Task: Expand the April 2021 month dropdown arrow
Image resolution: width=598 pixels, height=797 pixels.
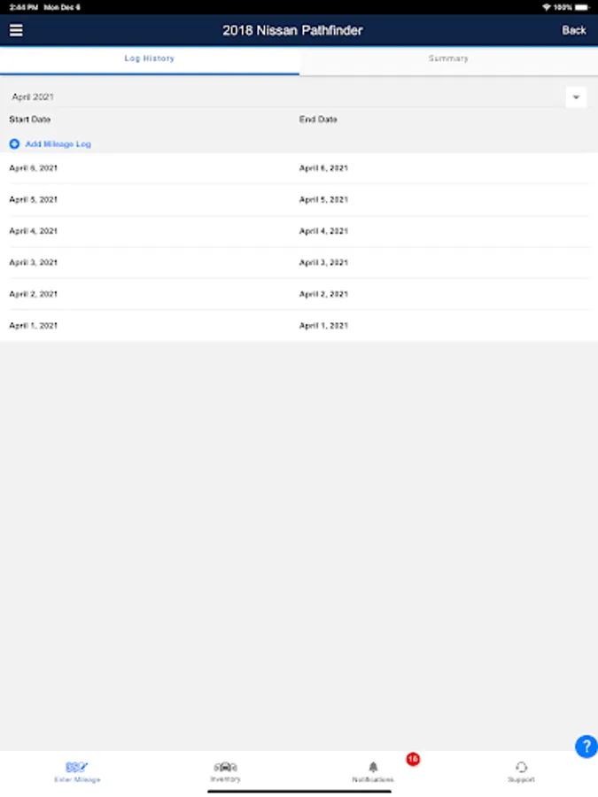Action: [x=576, y=97]
